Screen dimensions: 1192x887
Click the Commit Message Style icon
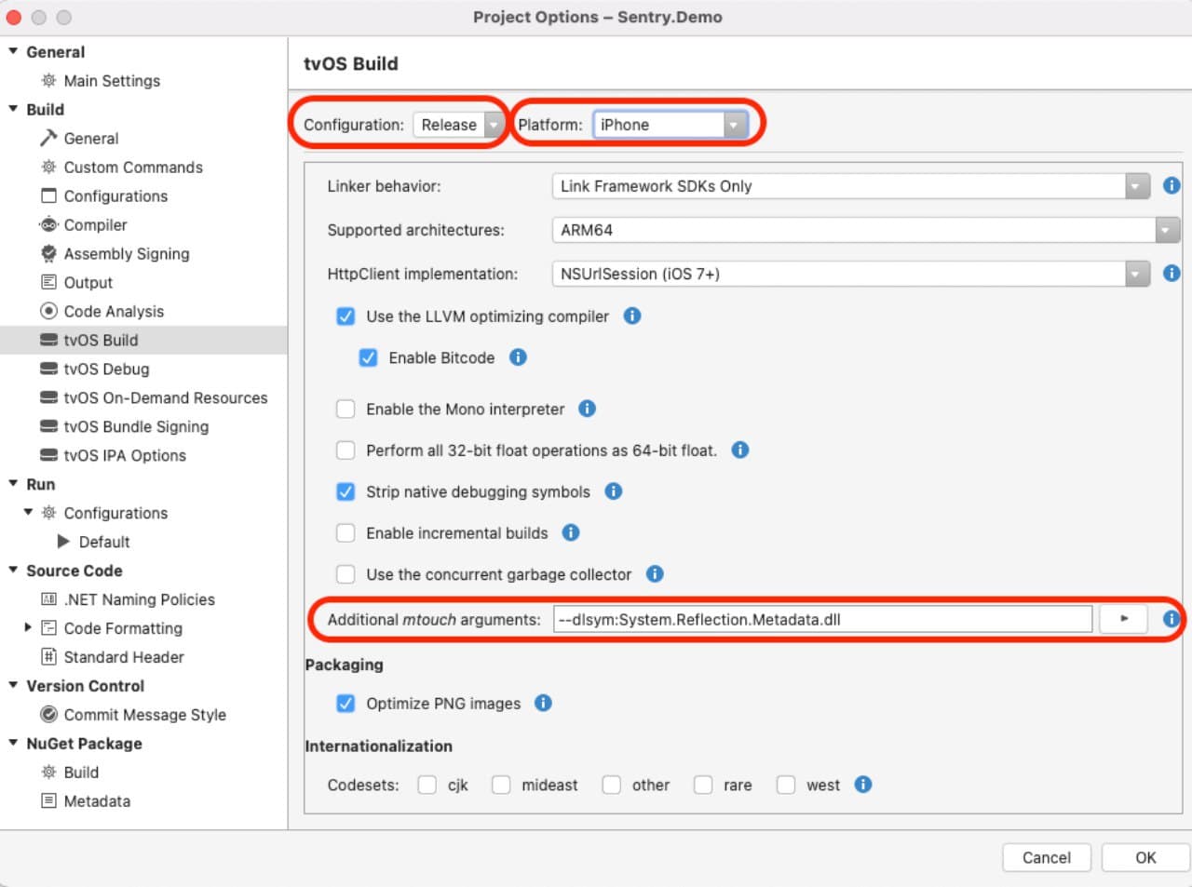point(48,714)
